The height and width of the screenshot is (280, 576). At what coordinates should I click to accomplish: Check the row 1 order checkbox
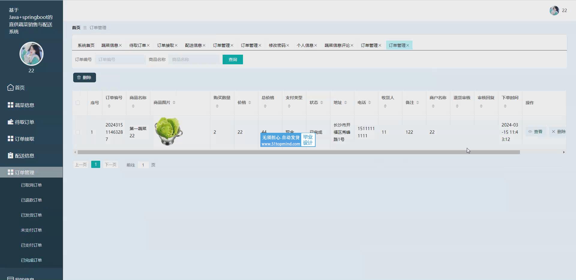pyautogui.click(x=78, y=132)
